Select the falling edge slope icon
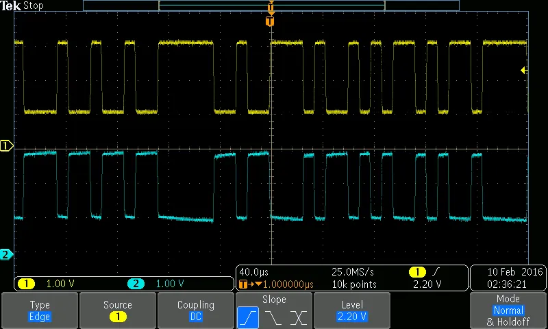The height and width of the screenshot is (329, 548). [273, 318]
